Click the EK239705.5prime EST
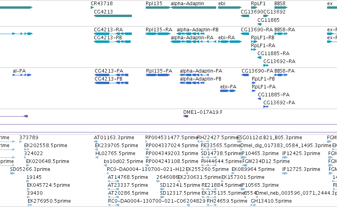Image resolution: width=337 pixels, height=207 pixels. (96, 149)
